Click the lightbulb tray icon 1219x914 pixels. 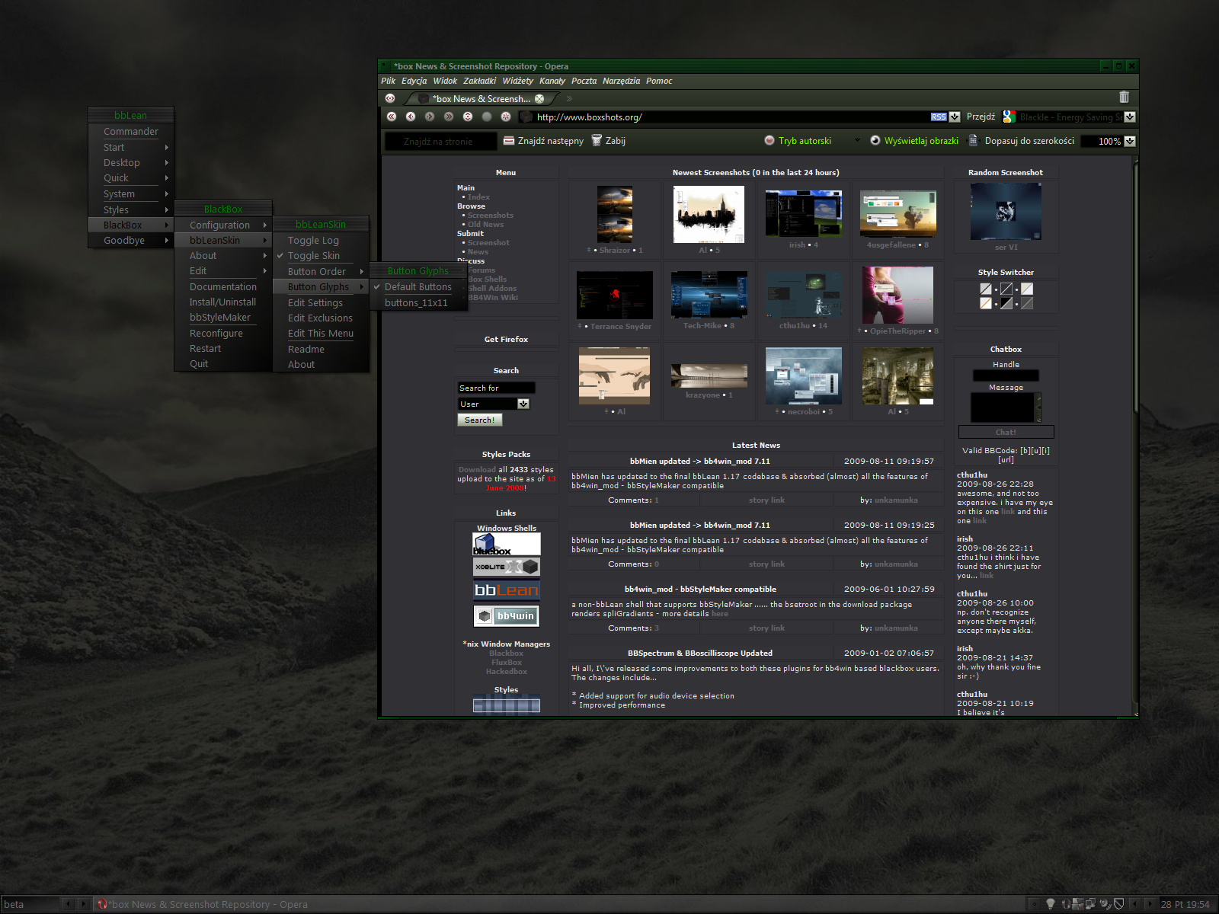coord(1051,904)
